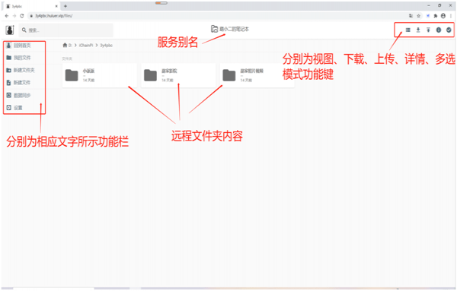Bookmark this page with the star icon
Screen dimensions: 457x291
[x=418, y=16]
